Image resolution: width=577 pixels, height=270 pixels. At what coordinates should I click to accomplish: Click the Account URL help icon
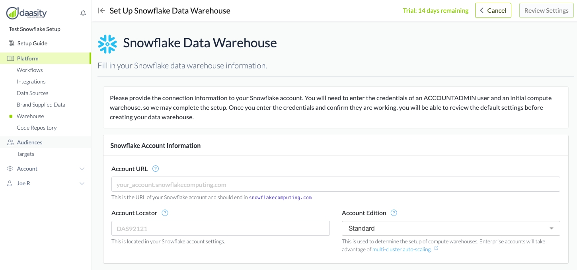click(x=156, y=169)
